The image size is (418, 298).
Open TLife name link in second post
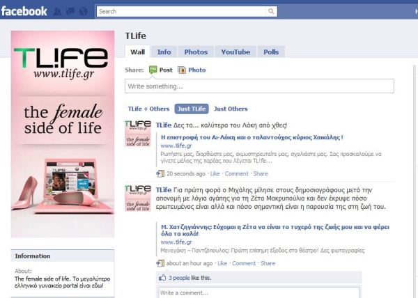point(164,190)
